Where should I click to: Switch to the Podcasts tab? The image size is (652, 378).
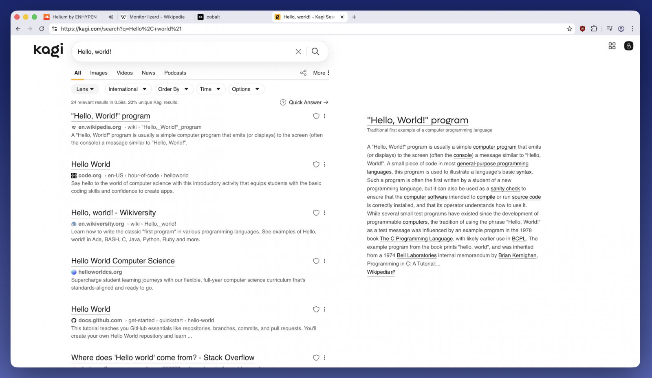pos(175,73)
